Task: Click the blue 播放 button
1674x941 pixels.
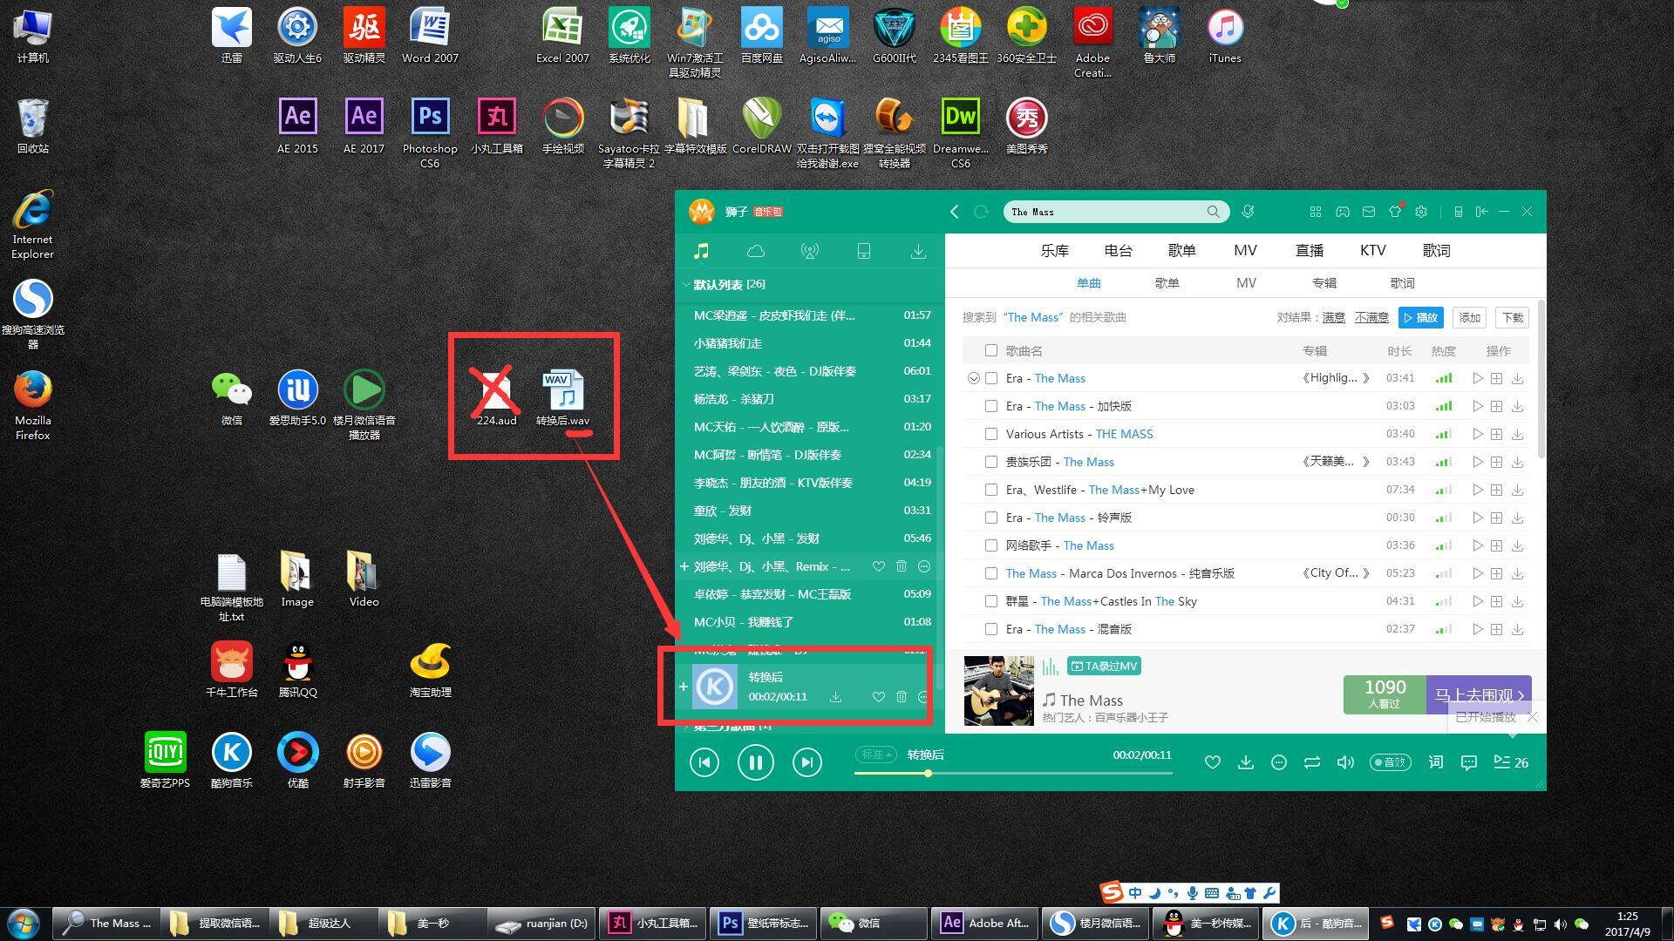Action: (x=1421, y=318)
